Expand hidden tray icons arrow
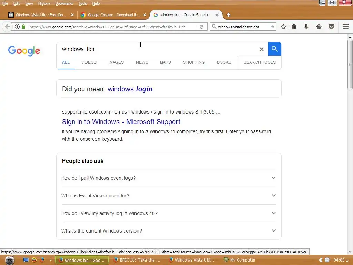 321,260
